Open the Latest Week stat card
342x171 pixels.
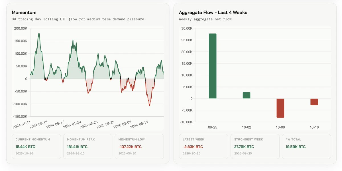click(x=203, y=146)
